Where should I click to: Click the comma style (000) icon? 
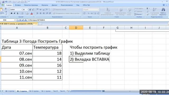[92, 13]
